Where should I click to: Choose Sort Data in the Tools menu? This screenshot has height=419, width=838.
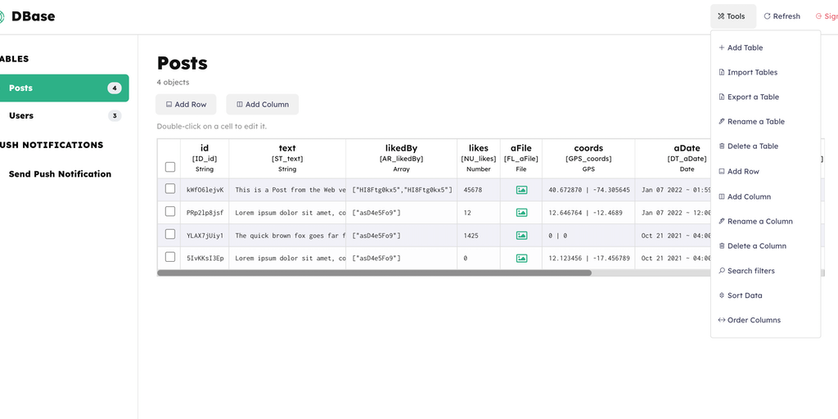click(x=744, y=295)
